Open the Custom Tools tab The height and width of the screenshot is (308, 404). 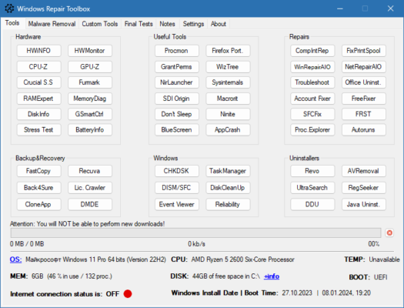100,24
